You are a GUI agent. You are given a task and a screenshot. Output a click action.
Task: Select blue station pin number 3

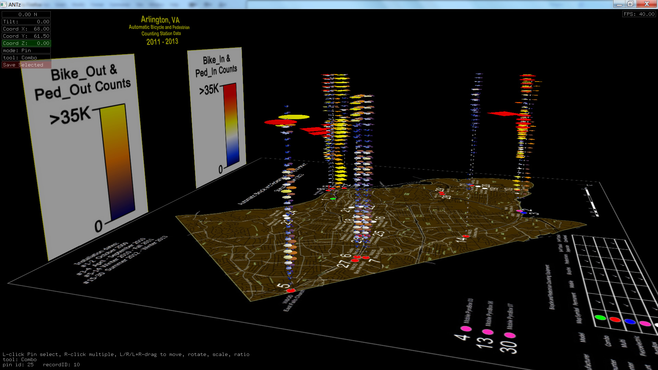pyautogui.click(x=524, y=213)
